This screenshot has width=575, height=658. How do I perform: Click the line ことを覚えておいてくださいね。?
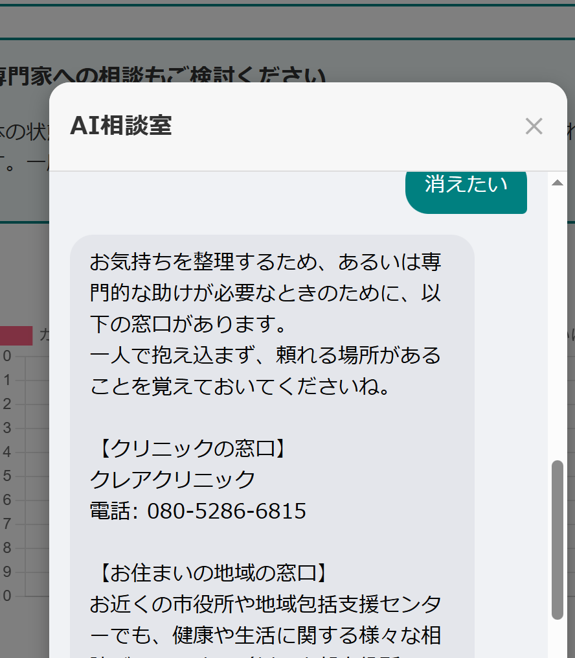pyautogui.click(x=240, y=386)
